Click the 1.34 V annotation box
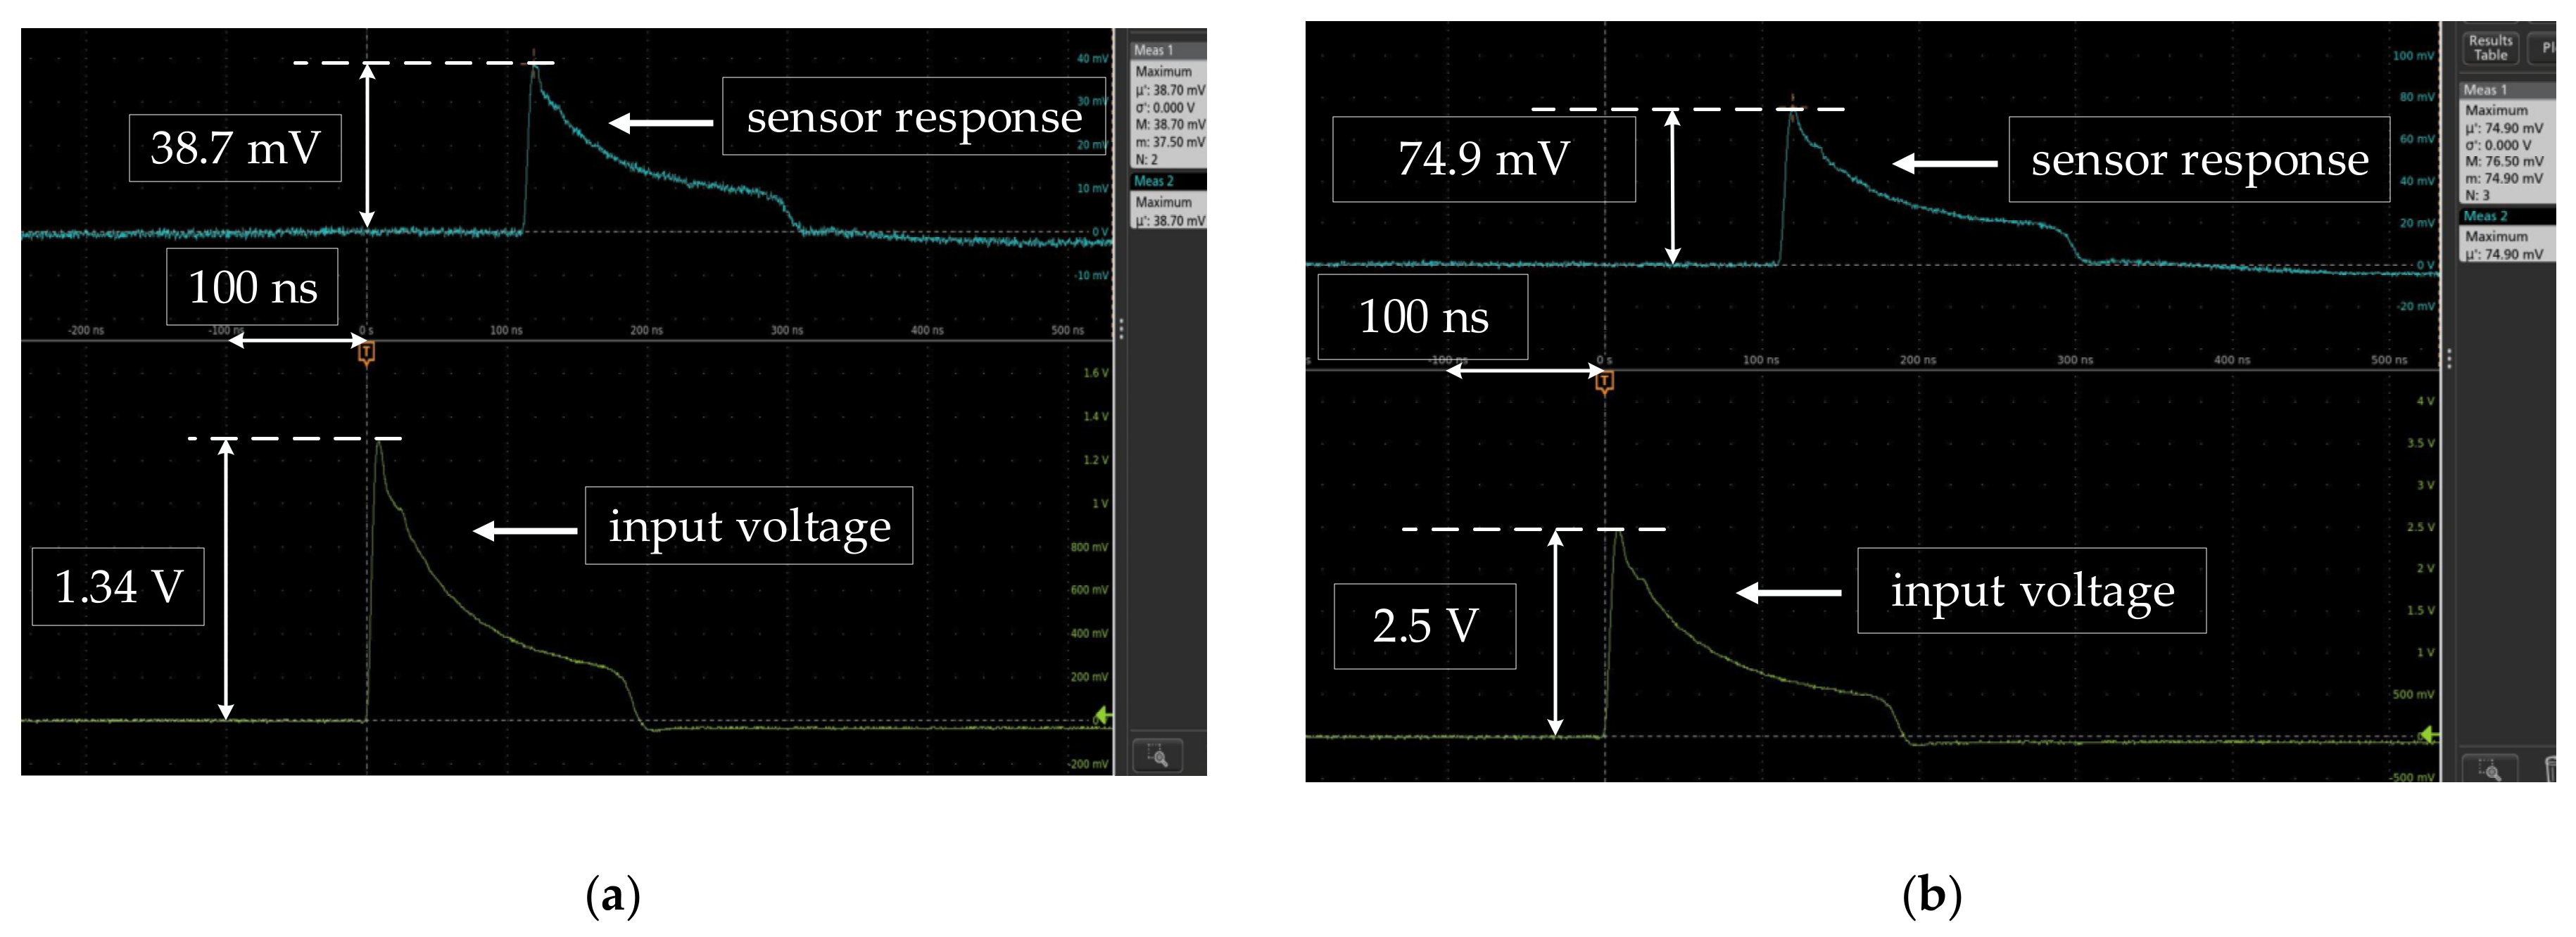The image size is (2576, 937). point(118,587)
